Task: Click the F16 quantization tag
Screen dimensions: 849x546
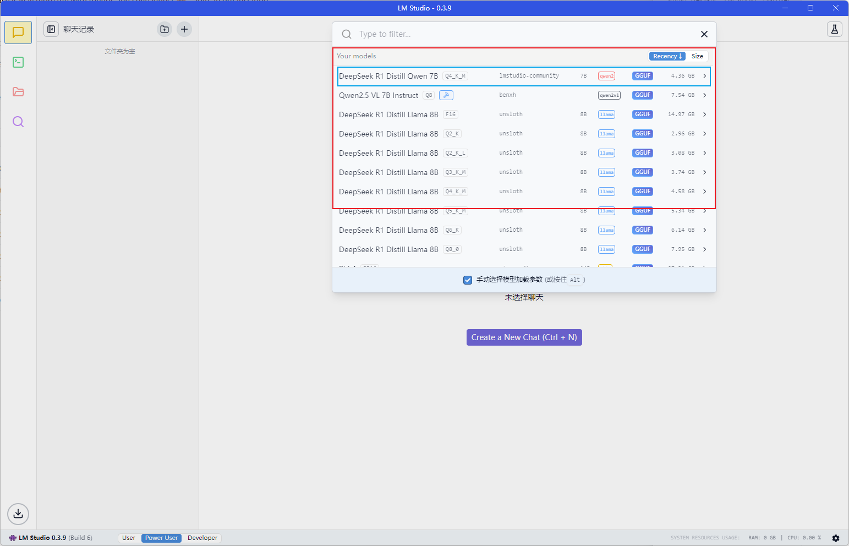Action: click(451, 114)
